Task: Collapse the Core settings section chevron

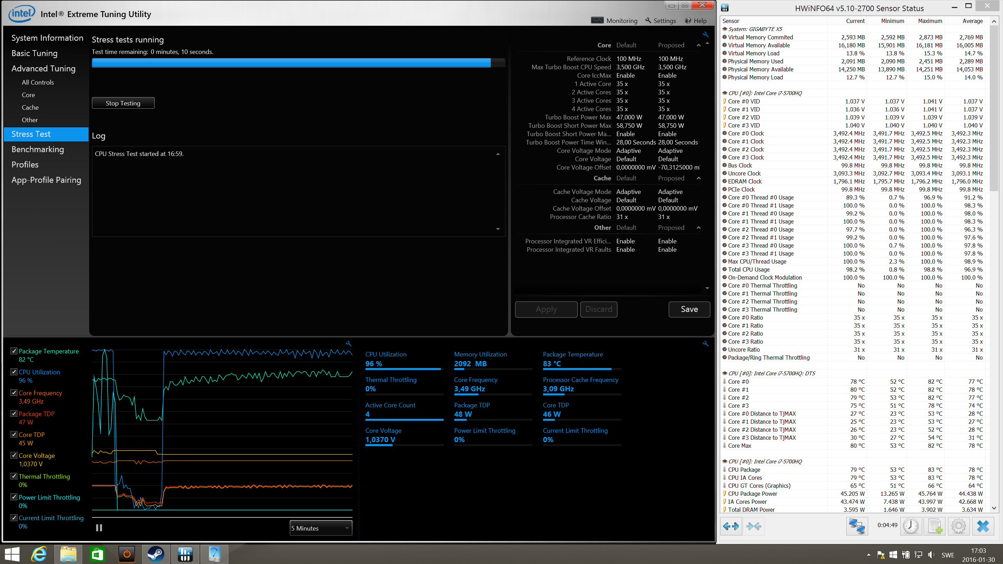Action: click(699, 45)
